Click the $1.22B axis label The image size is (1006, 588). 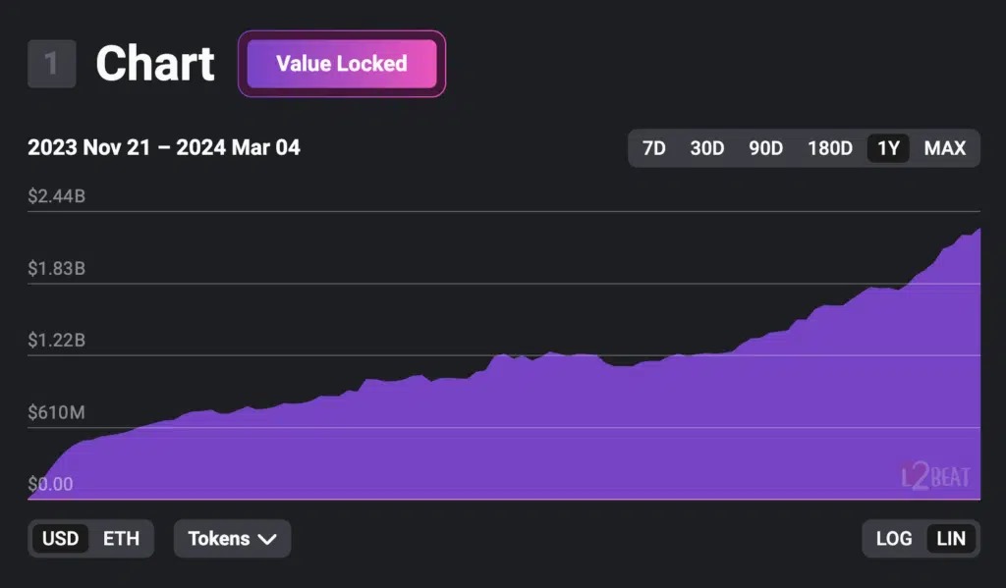[x=56, y=341]
